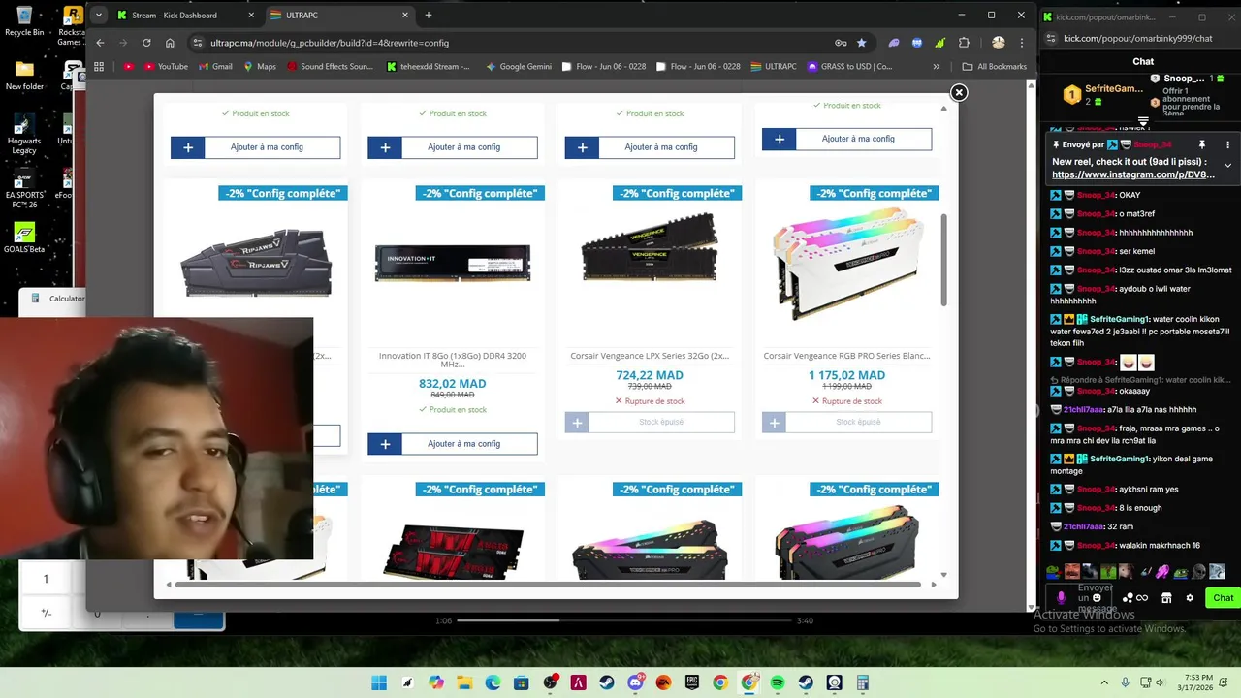Bookmark this page with star icon
The height and width of the screenshot is (698, 1241).
pyautogui.click(x=861, y=43)
